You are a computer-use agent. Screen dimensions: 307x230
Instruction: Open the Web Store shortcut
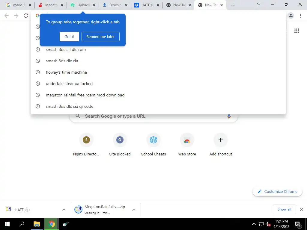pyautogui.click(x=187, y=145)
